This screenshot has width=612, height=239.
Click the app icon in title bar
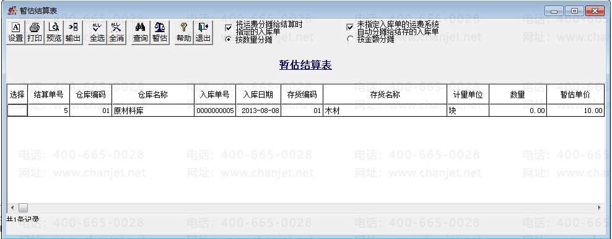coord(12,10)
